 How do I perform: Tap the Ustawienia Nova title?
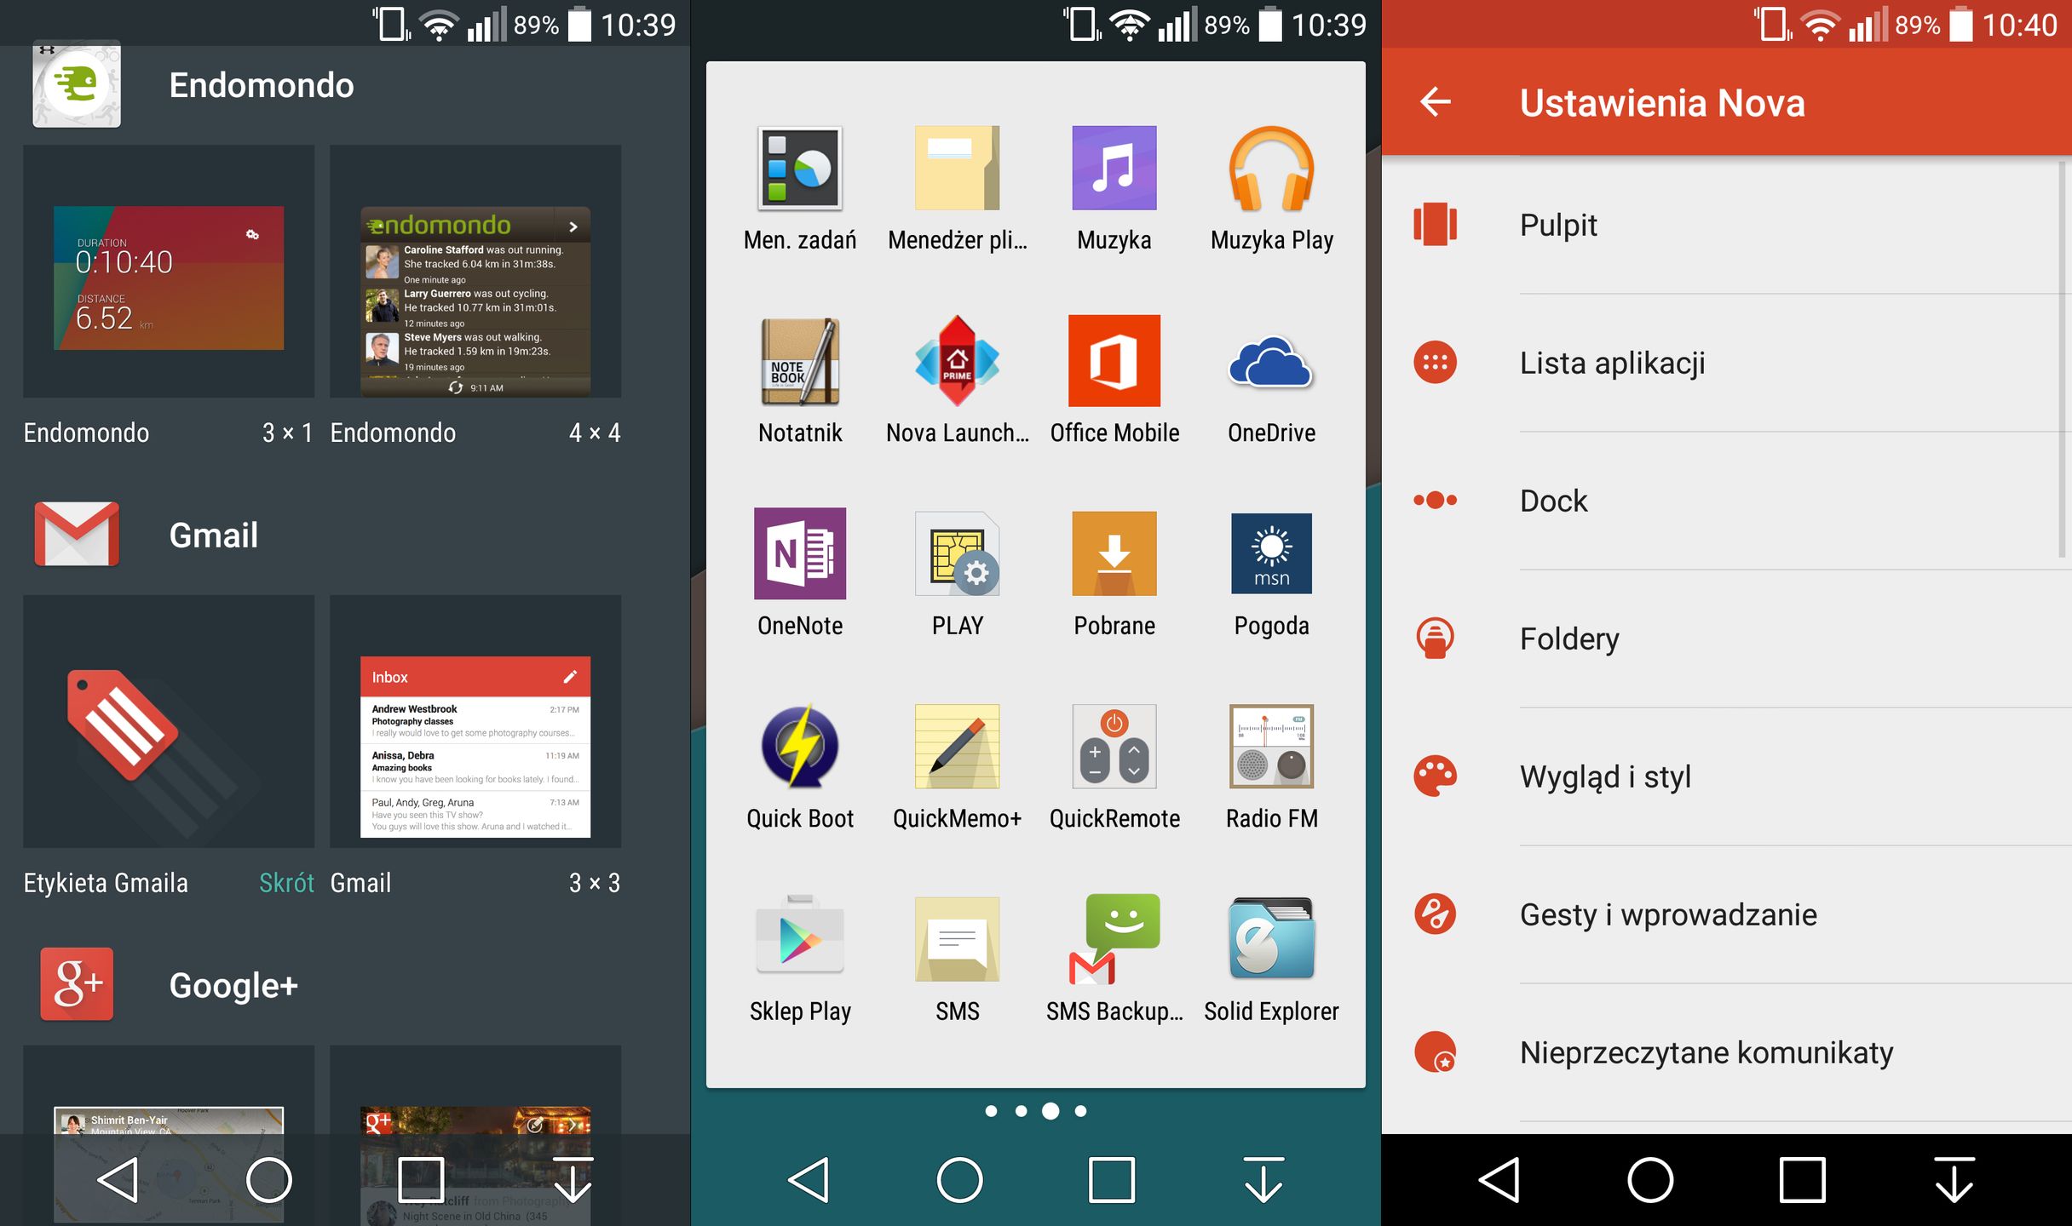[x=1662, y=102]
